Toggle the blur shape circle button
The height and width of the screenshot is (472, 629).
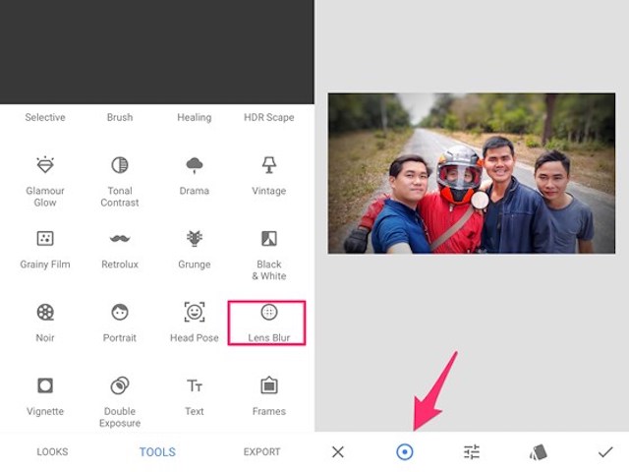[x=404, y=452]
